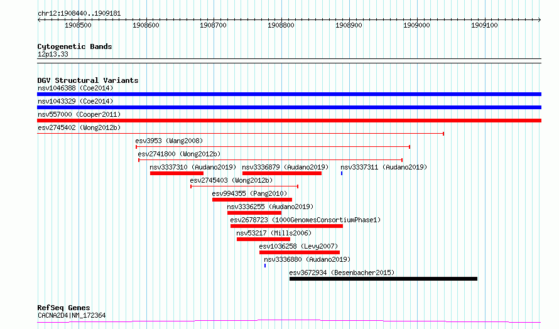Open the esv3672934 (Besenbacher2015) label
This screenshot has width=559, height=329.
tap(342, 272)
